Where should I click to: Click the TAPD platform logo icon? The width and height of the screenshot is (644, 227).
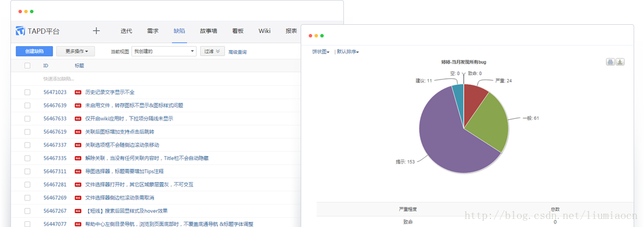pyautogui.click(x=21, y=31)
